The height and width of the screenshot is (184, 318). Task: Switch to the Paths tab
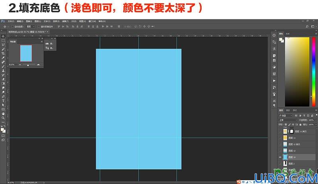(x=295, y=110)
